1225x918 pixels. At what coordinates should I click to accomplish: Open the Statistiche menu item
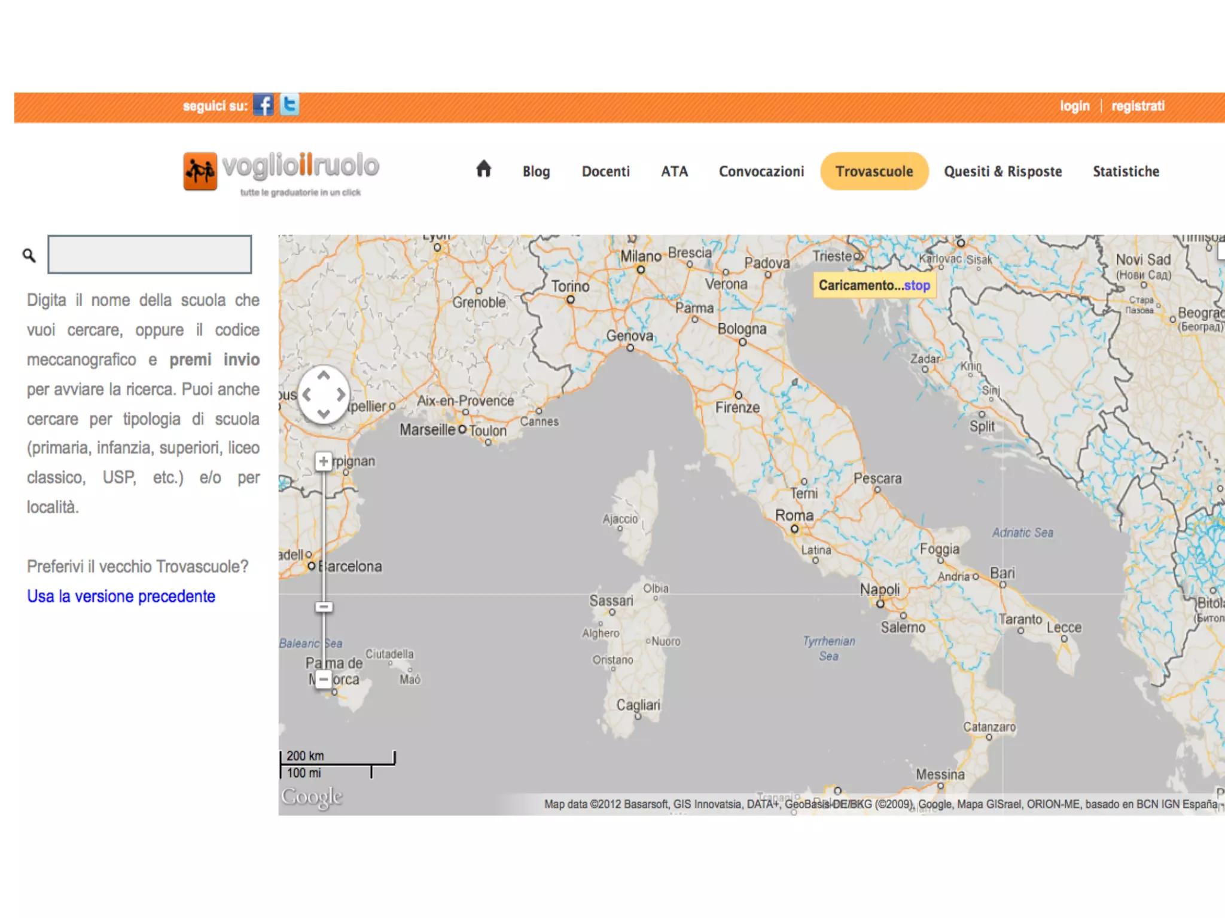(1126, 172)
